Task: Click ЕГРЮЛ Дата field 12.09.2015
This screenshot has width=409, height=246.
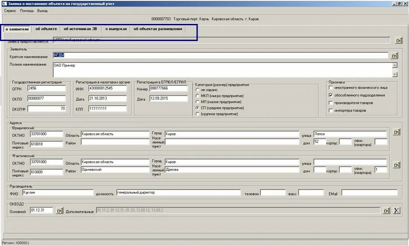Action: tap(169, 99)
